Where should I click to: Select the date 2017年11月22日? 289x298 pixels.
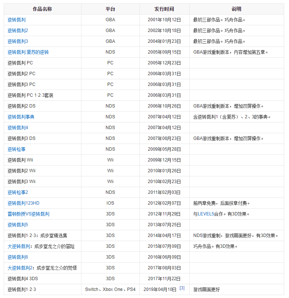coord(164,279)
